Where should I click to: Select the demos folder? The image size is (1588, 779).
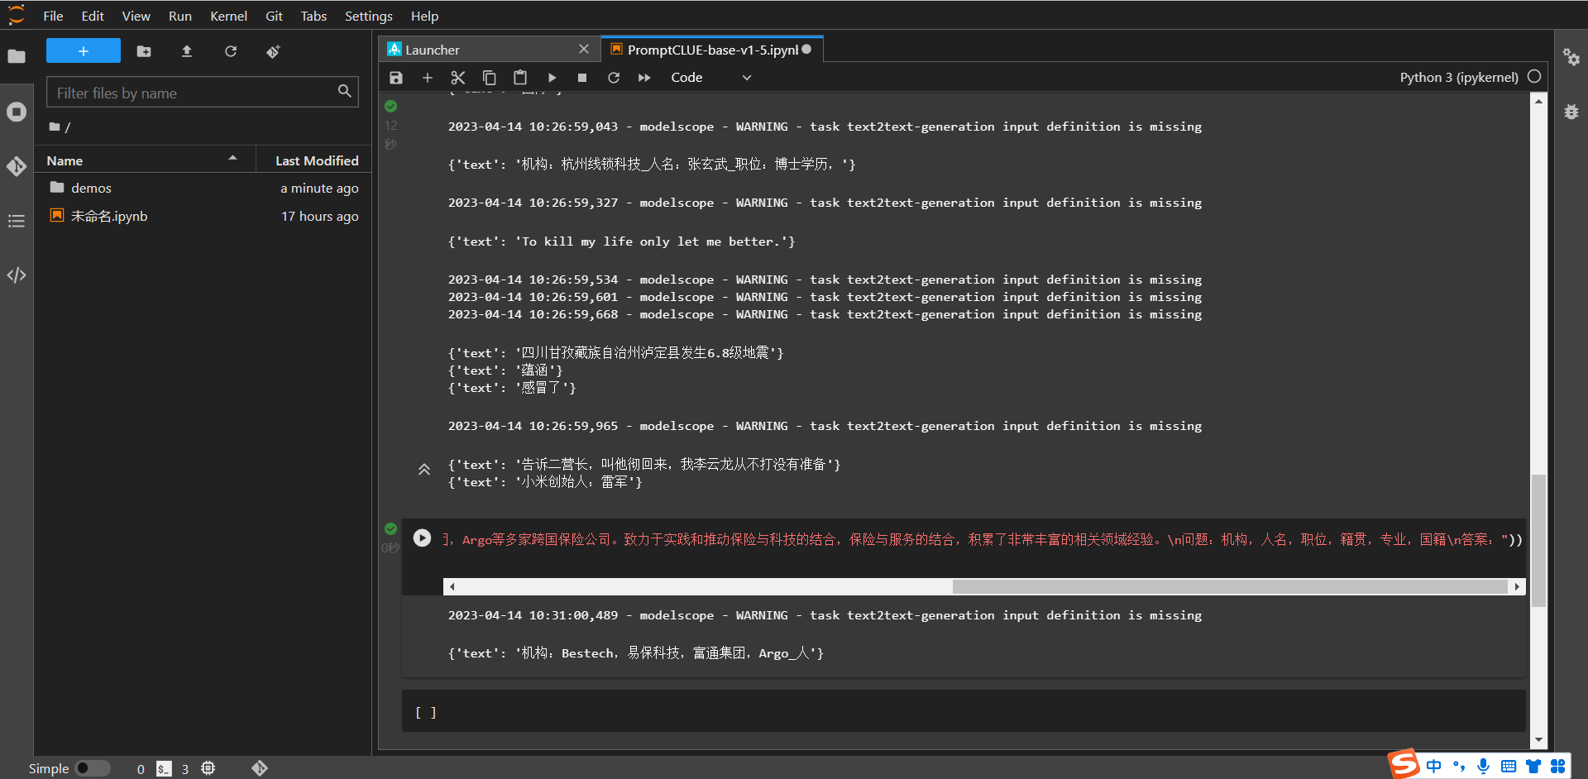[x=203, y=188]
